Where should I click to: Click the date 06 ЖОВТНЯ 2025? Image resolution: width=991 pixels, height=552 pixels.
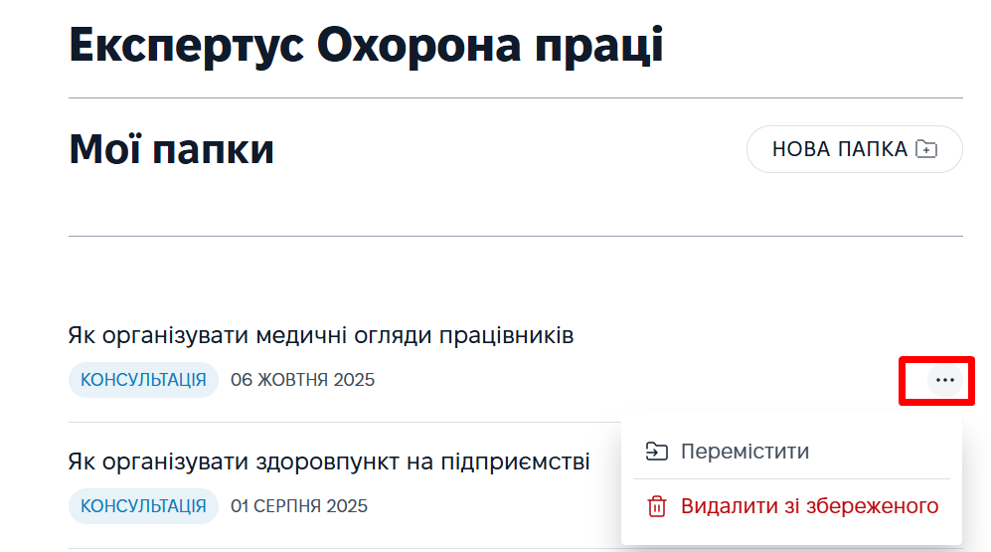point(302,380)
